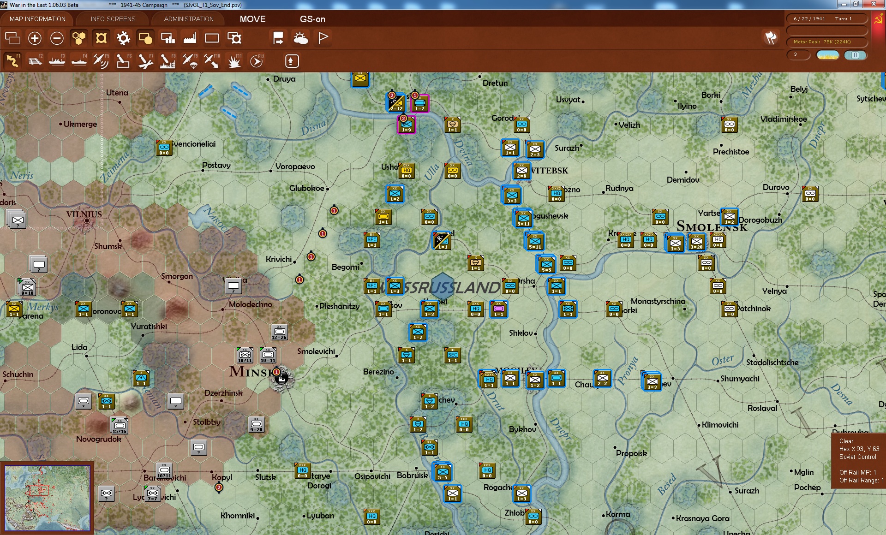Select the F6 Bomb Unit mode icon
886x535 pixels.
click(123, 61)
